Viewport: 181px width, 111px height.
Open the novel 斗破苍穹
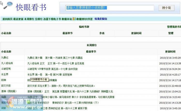6,69
